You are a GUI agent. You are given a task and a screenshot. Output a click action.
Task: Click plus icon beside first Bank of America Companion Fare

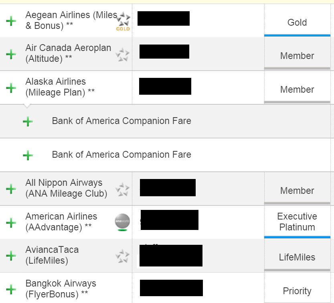tap(28, 121)
